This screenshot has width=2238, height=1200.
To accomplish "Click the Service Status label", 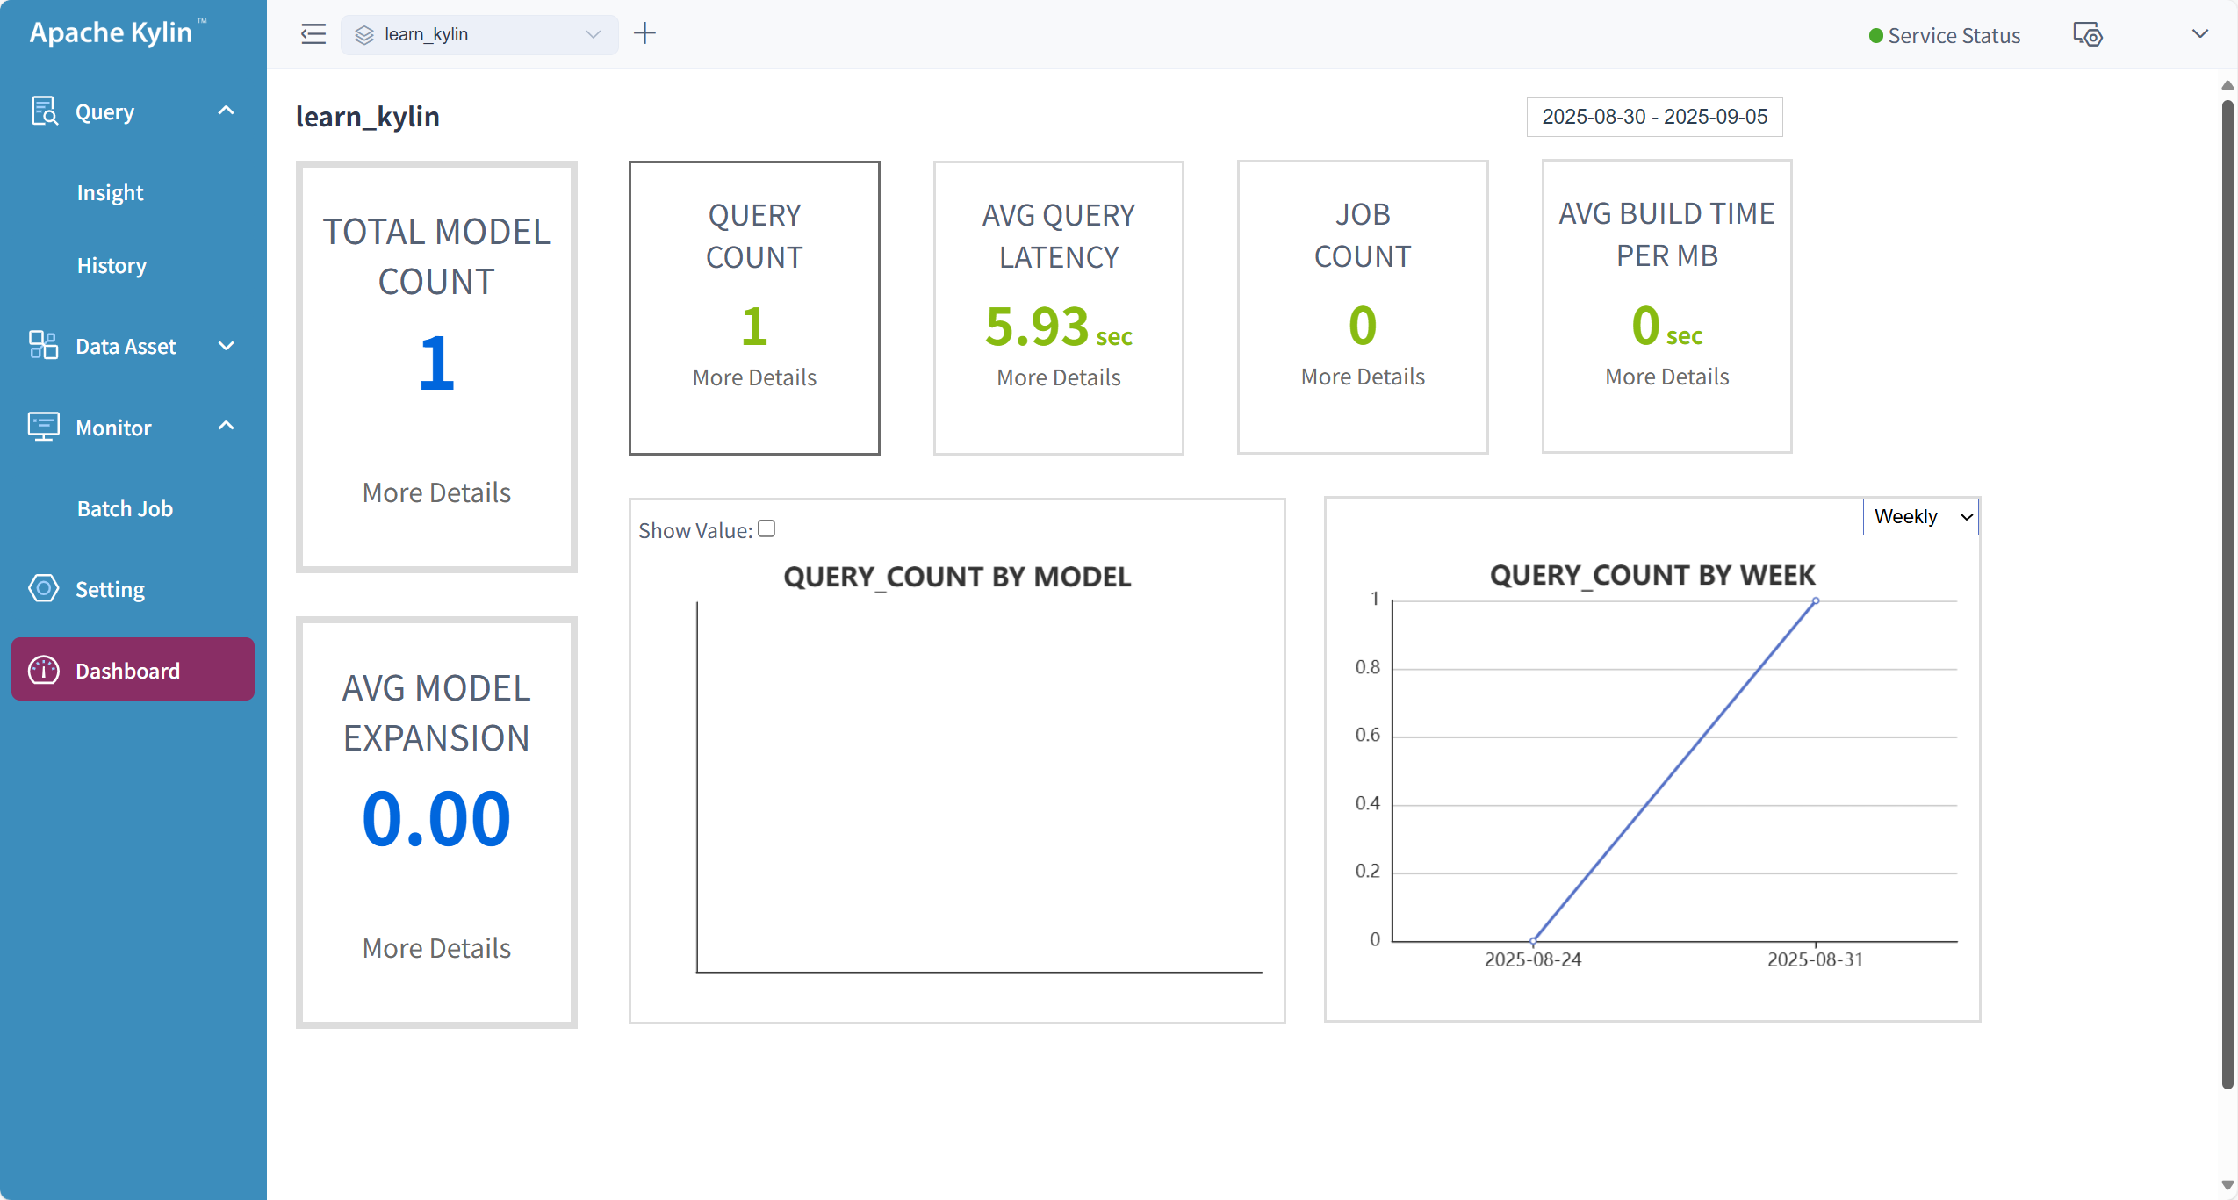I will [x=1954, y=36].
